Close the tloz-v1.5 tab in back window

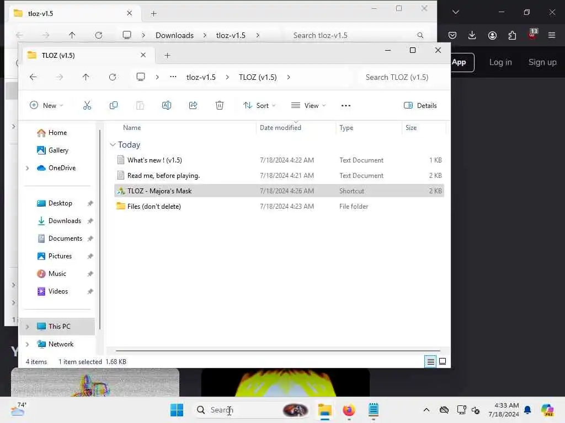click(129, 13)
